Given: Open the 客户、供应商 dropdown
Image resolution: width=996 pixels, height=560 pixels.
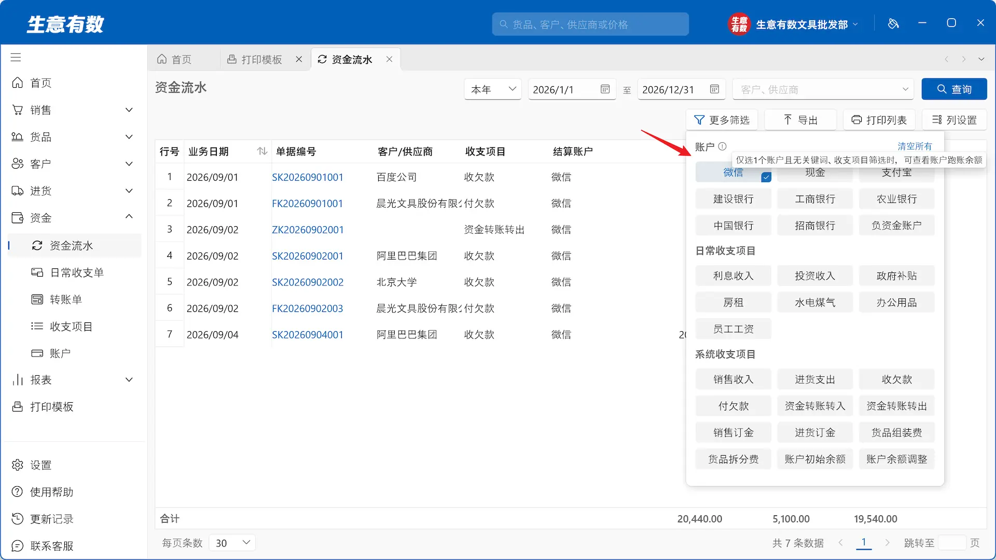Looking at the screenshot, I should click(823, 89).
